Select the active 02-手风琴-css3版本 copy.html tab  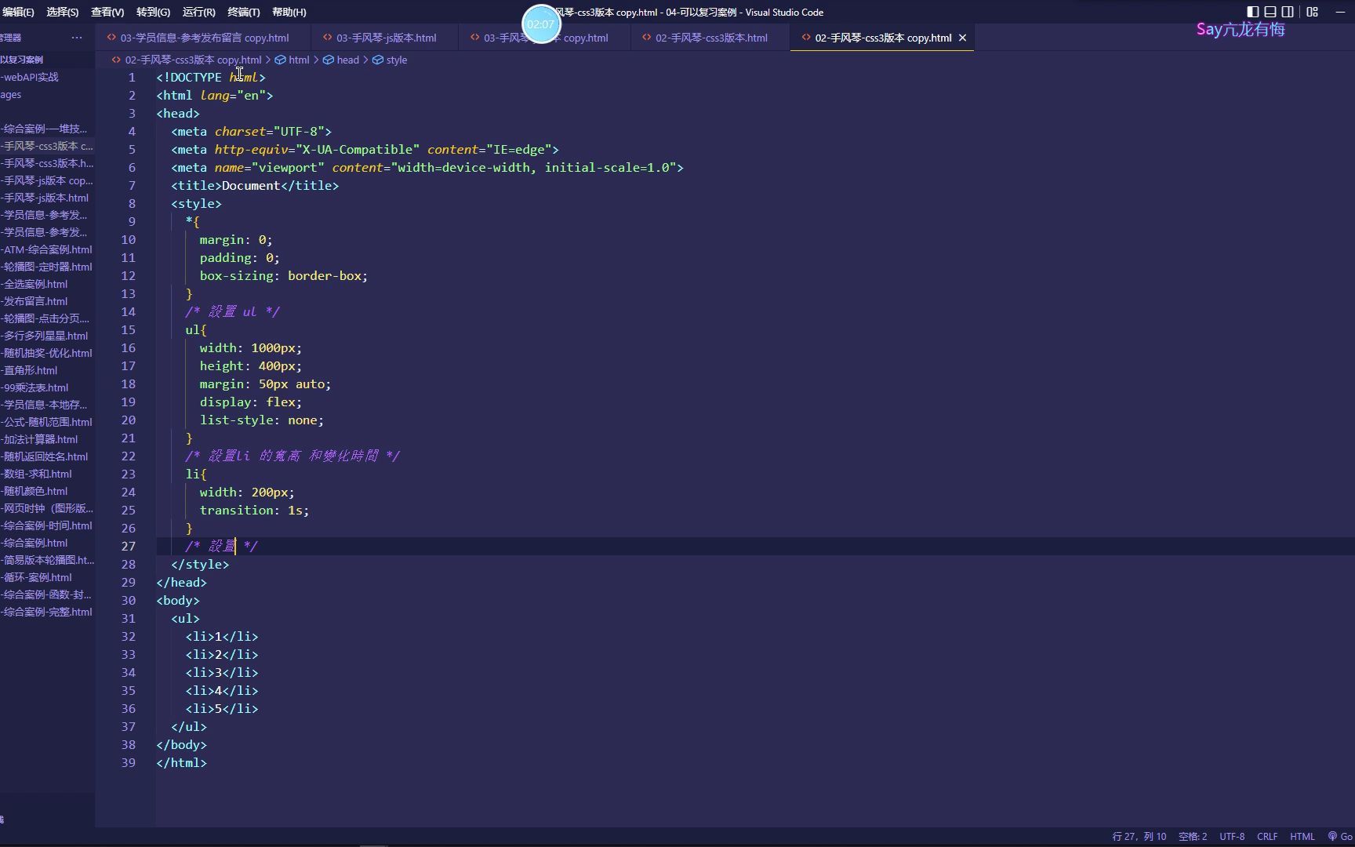point(882,38)
